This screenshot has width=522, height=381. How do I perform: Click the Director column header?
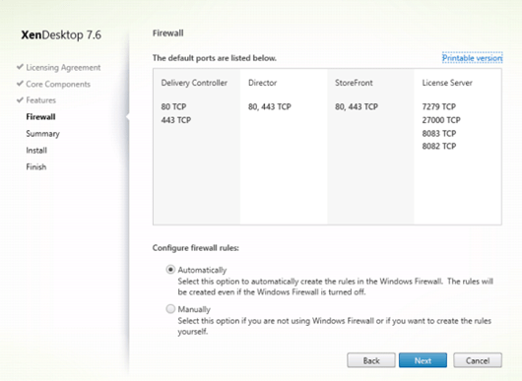click(262, 83)
